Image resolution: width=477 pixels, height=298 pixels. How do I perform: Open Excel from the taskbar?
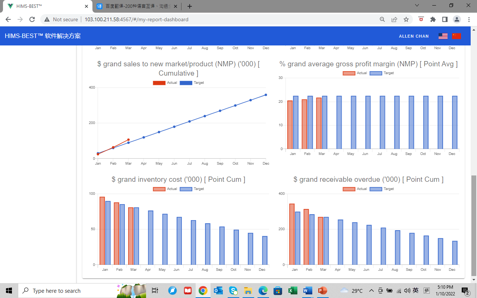pyautogui.click(x=293, y=291)
